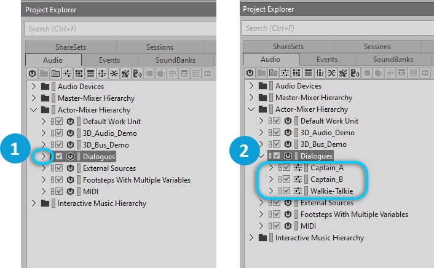Click the color bar beside Walkie-Talkie label
434x268 pixels.
coord(306,191)
